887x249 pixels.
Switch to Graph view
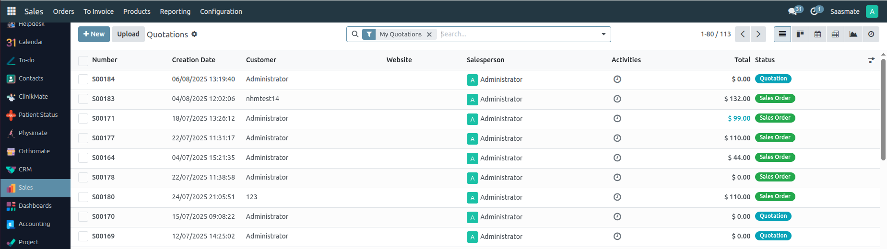tap(853, 34)
